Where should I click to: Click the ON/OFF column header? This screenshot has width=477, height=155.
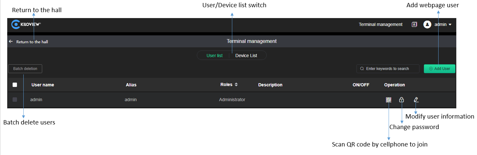361,85
